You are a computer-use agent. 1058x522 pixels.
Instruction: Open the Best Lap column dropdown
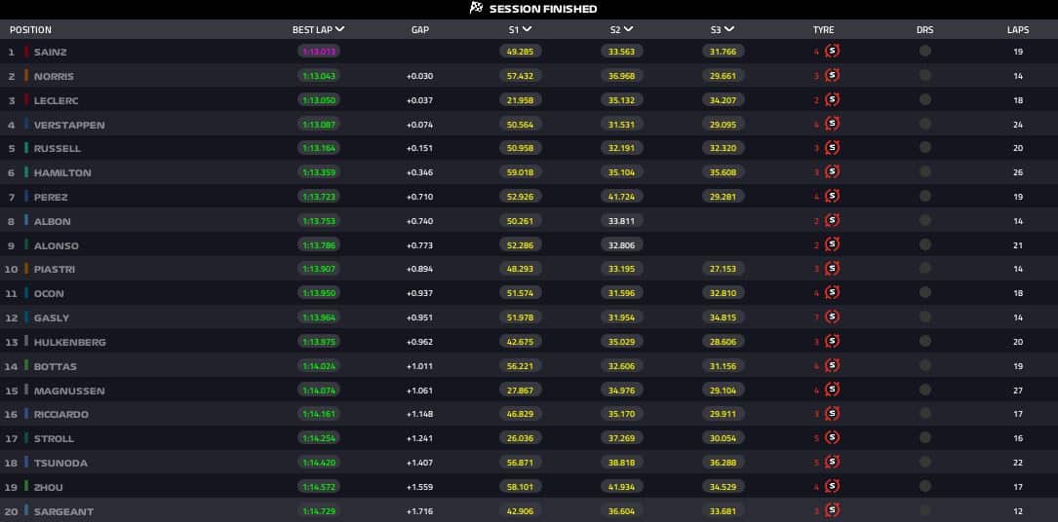click(339, 29)
